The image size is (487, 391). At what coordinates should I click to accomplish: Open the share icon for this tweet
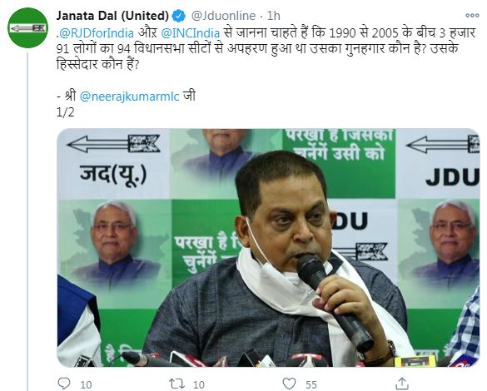[x=401, y=384]
